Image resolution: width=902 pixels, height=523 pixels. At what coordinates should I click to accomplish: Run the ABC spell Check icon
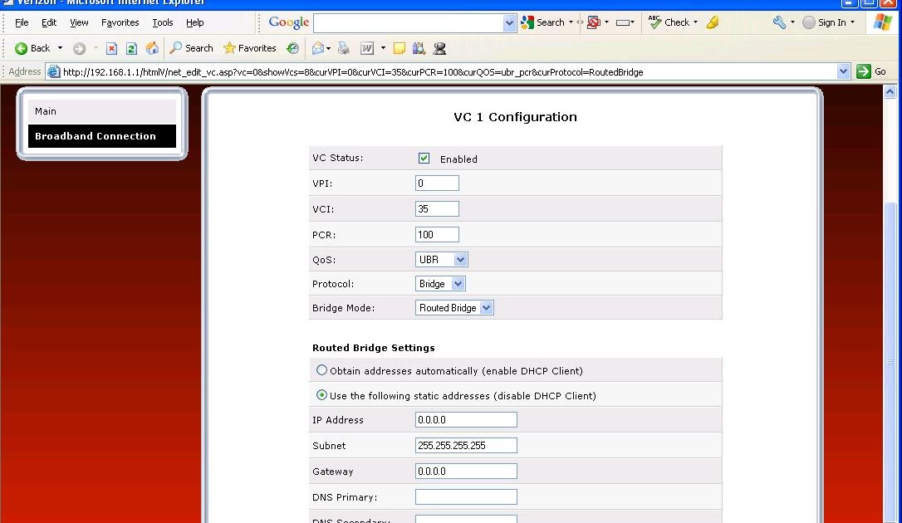coord(654,22)
